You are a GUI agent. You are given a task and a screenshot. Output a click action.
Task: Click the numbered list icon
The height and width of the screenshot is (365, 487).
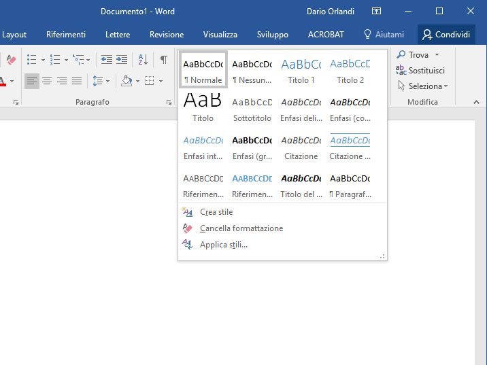[x=55, y=60]
